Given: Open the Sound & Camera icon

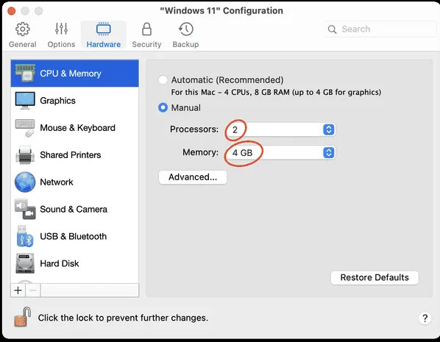Looking at the screenshot, I should coord(25,210).
